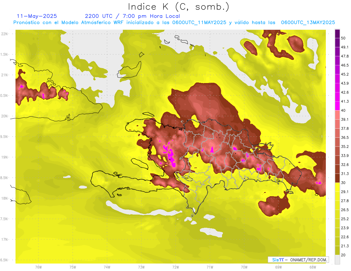Click the '26.5' color scale value
Screen dimensions: 351x271
click(x=345, y=210)
